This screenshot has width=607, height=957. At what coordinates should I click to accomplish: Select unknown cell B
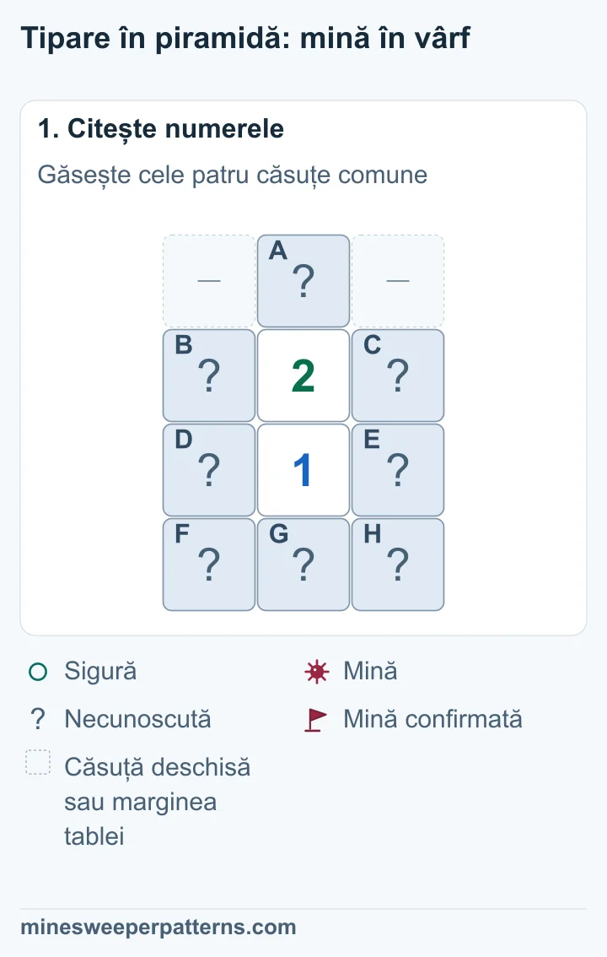pyautogui.click(x=209, y=376)
